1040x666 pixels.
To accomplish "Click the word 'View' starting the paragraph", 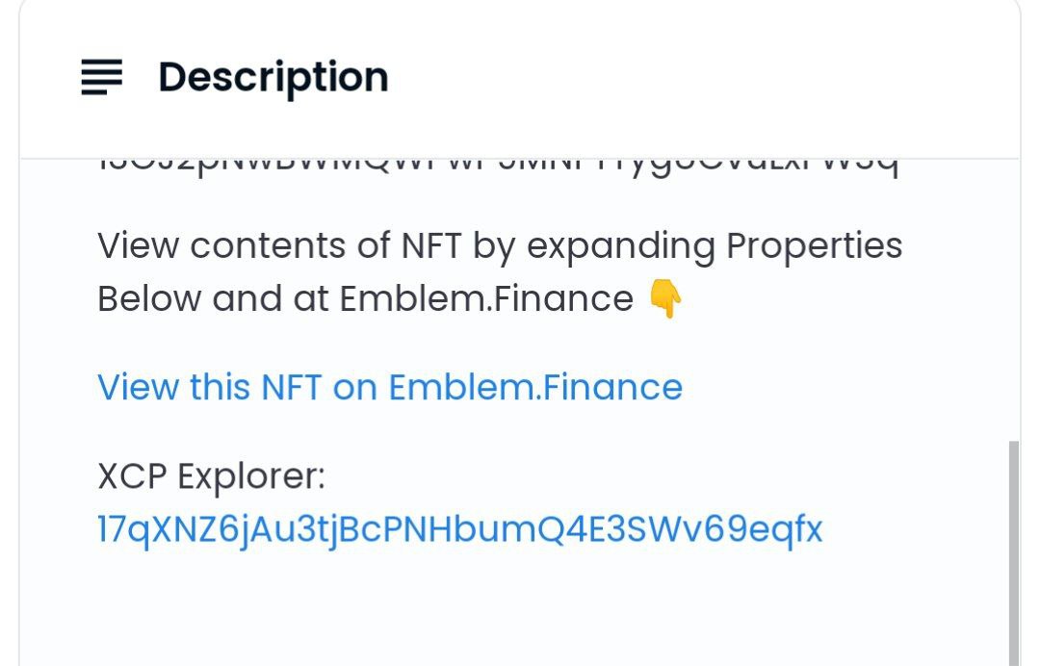I will (138, 245).
